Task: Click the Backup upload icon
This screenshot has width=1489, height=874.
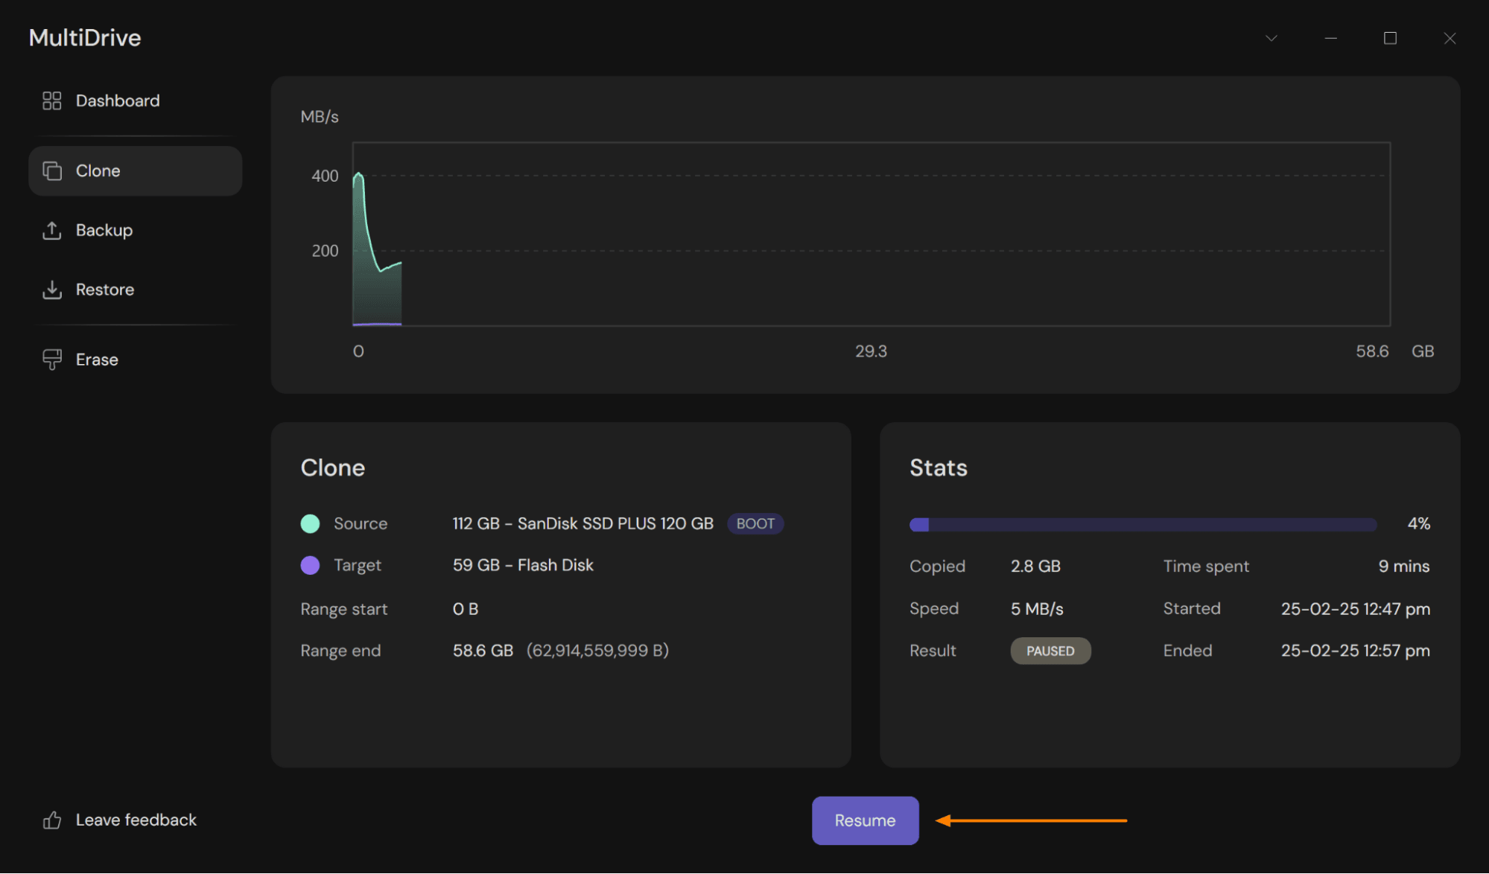Action: click(x=51, y=230)
